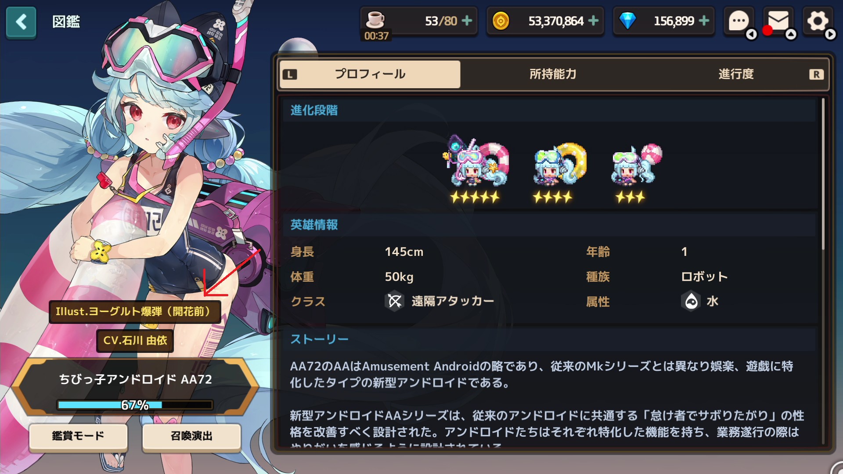The width and height of the screenshot is (843, 474).
Task: Click the 67% progress bar under AA72
Action: 135,405
